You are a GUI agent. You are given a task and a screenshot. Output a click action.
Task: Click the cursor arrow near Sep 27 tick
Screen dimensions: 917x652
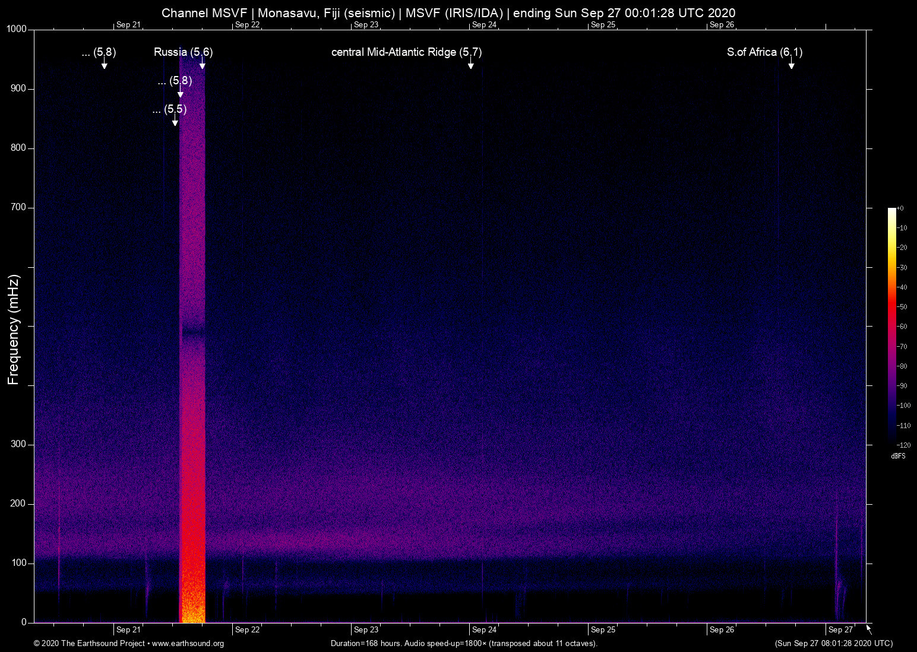pos(868,629)
